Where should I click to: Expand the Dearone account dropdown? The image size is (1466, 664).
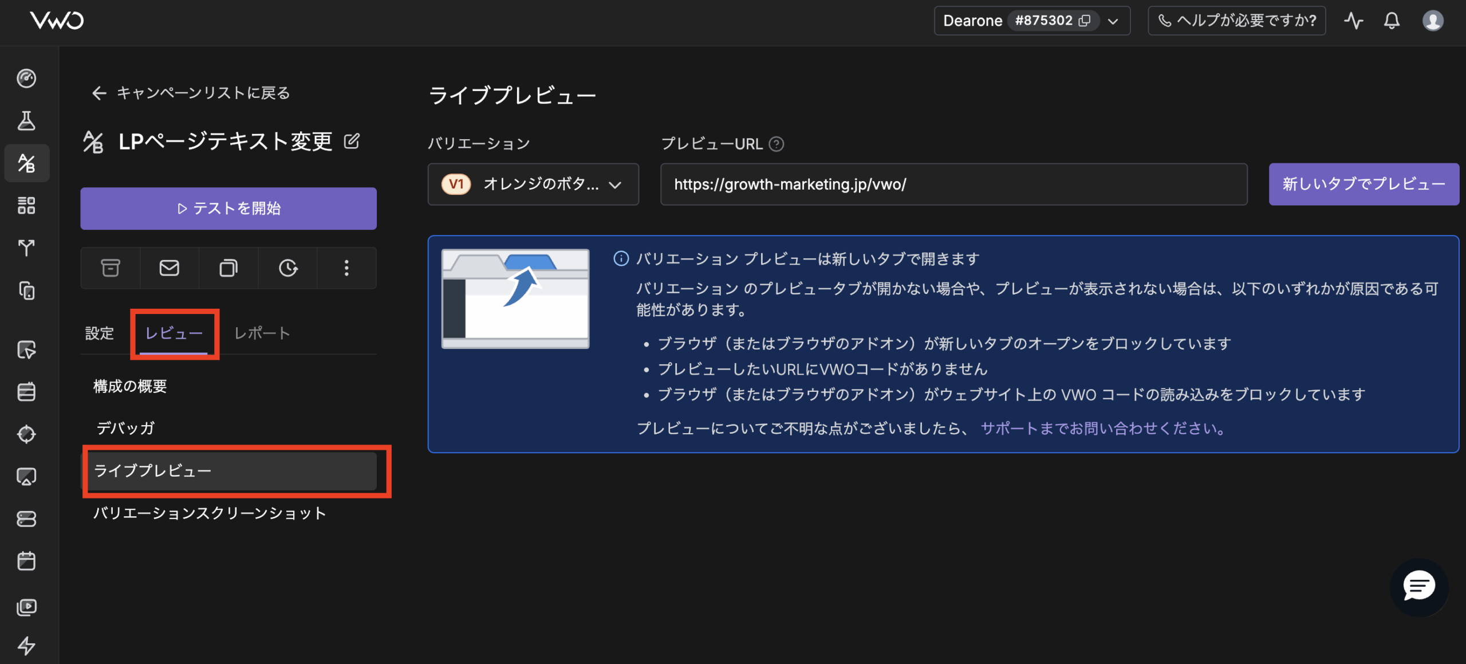[x=1113, y=21]
